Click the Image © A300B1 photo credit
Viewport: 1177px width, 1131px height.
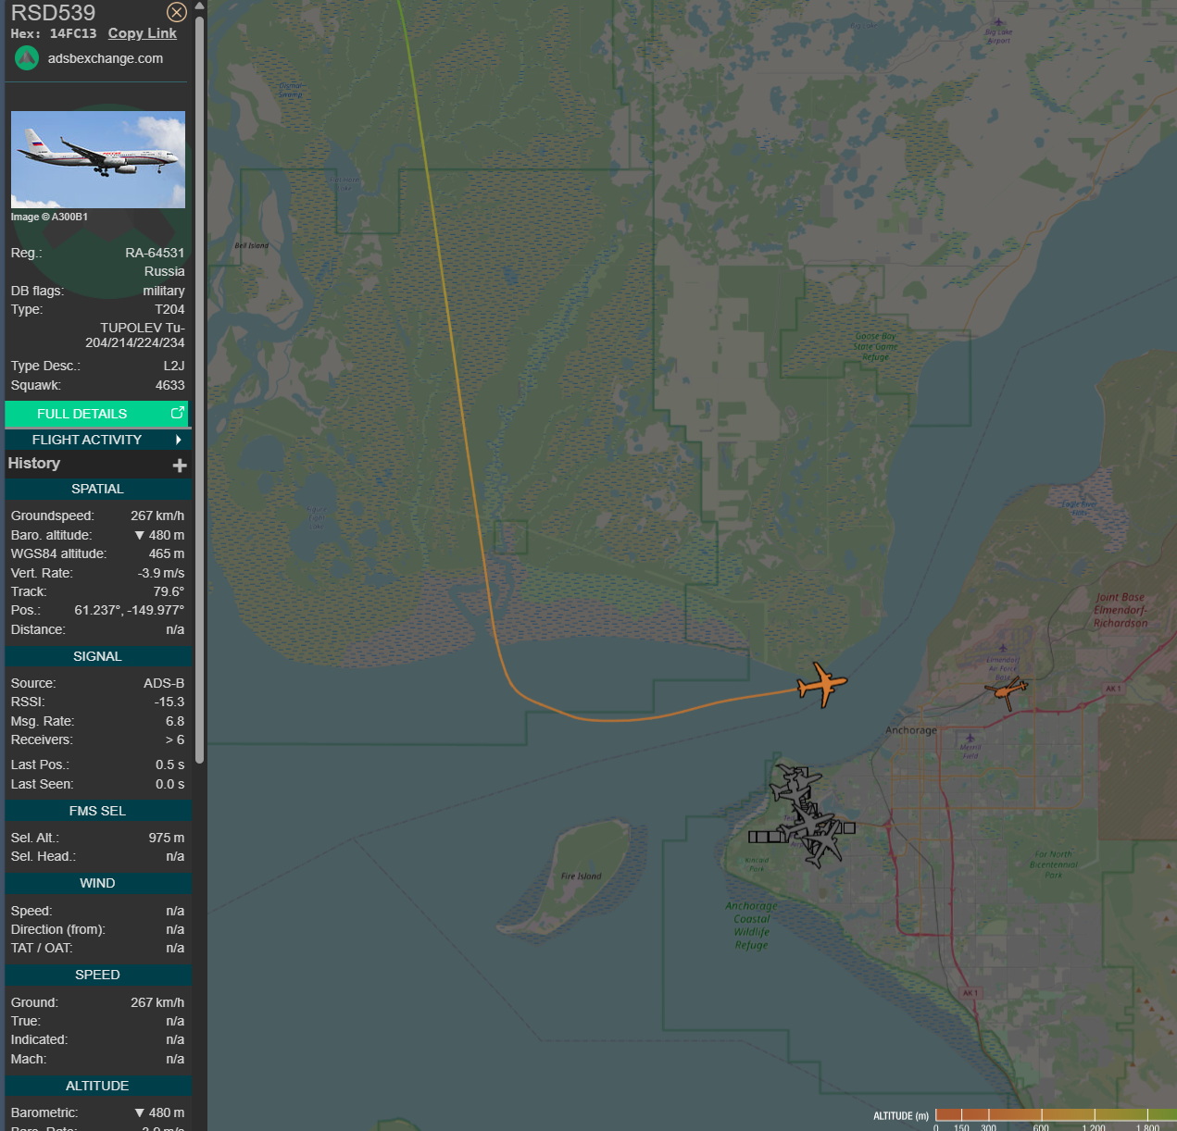point(49,217)
